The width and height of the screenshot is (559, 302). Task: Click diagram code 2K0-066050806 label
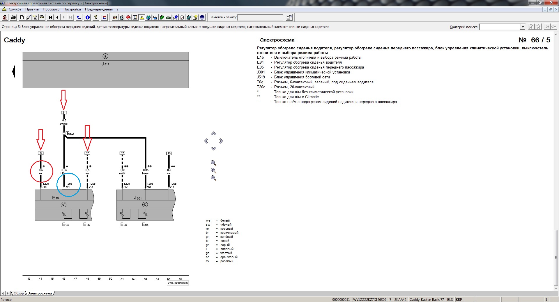tap(178, 283)
